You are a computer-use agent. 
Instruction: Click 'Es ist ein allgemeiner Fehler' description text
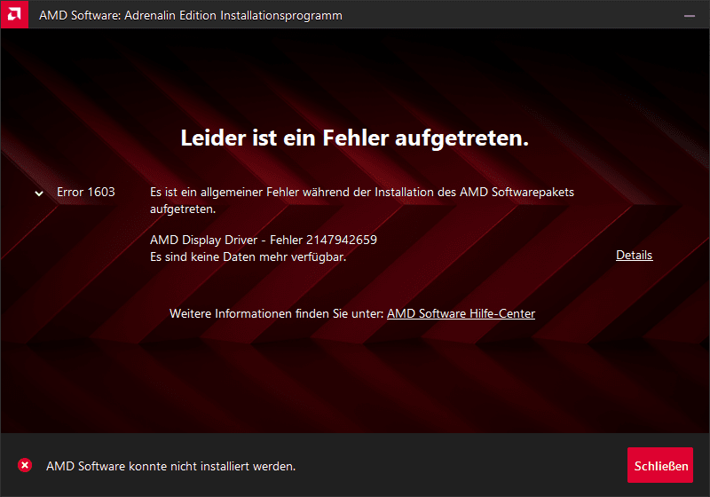[362, 201]
